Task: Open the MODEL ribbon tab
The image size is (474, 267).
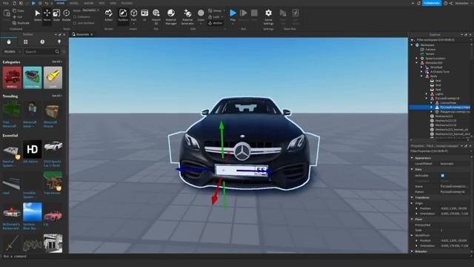Action: coord(74,3)
